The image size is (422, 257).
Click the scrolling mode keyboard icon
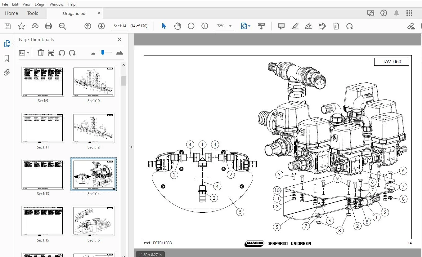tap(261, 26)
